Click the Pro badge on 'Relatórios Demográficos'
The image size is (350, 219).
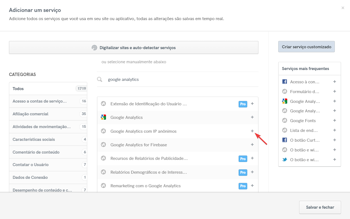(x=243, y=172)
